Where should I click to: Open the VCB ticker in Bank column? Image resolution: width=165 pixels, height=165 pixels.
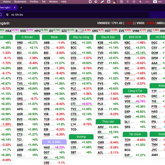[47, 68]
